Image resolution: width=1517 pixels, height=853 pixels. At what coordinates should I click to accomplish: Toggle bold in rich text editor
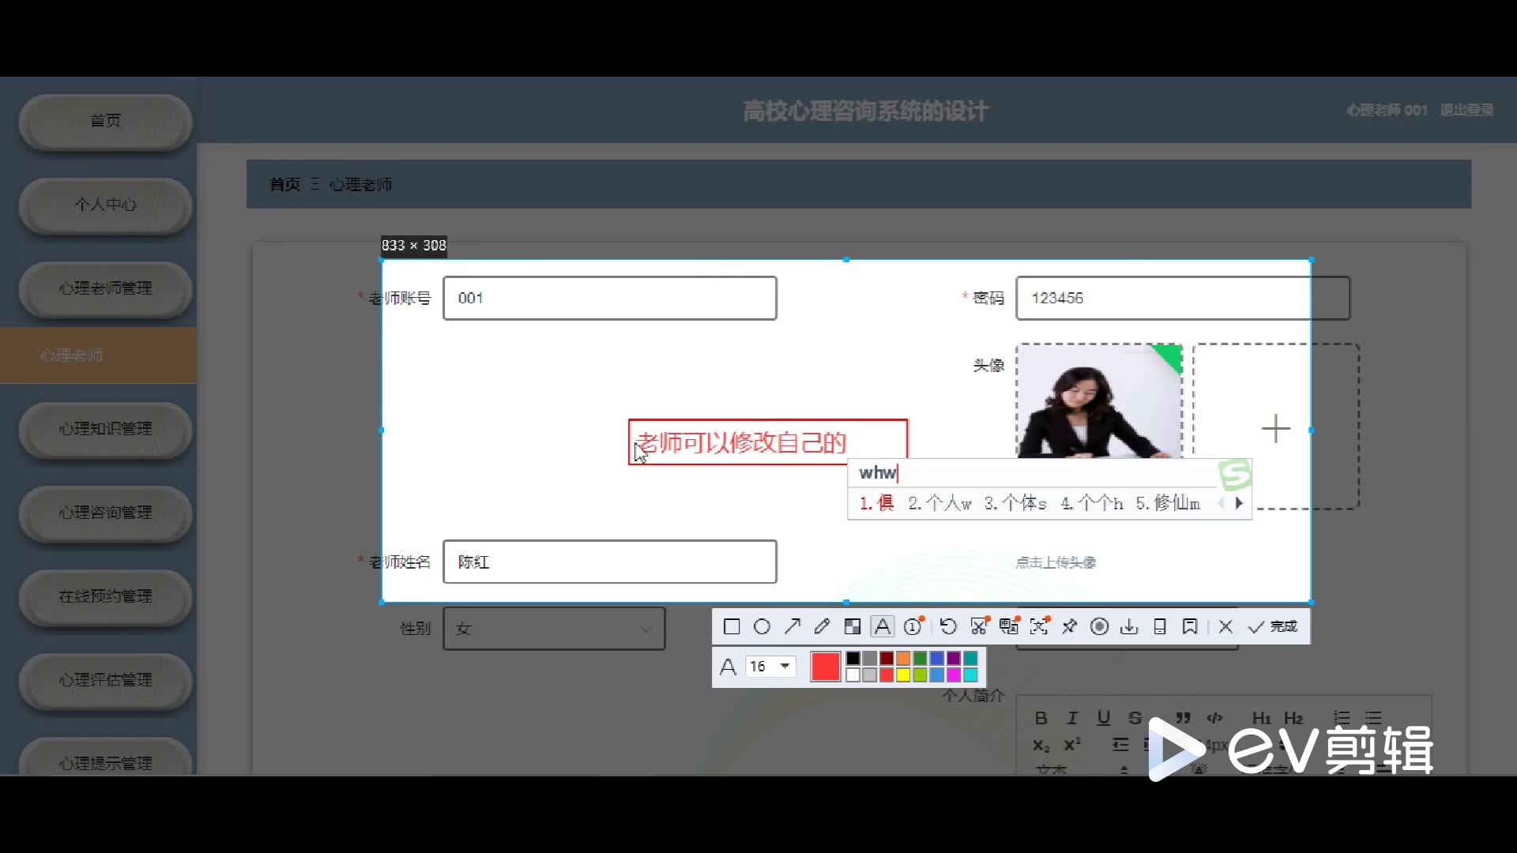1041,718
